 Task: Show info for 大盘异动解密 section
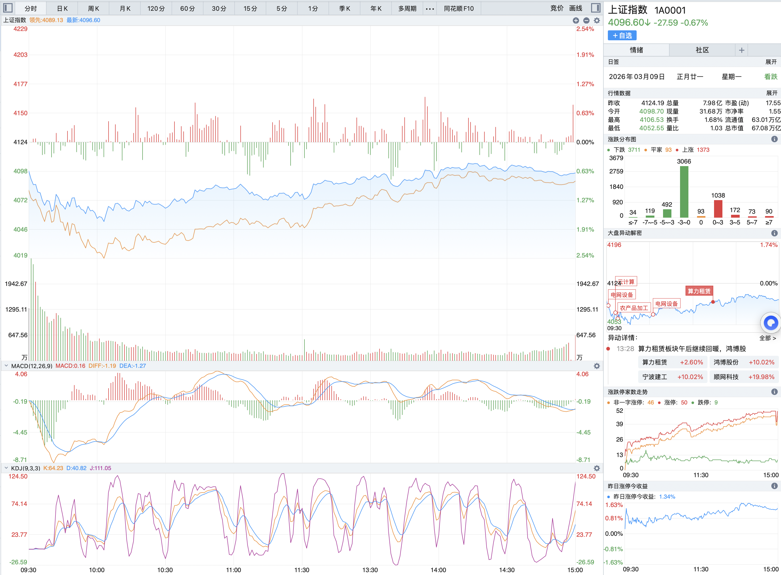[774, 233]
